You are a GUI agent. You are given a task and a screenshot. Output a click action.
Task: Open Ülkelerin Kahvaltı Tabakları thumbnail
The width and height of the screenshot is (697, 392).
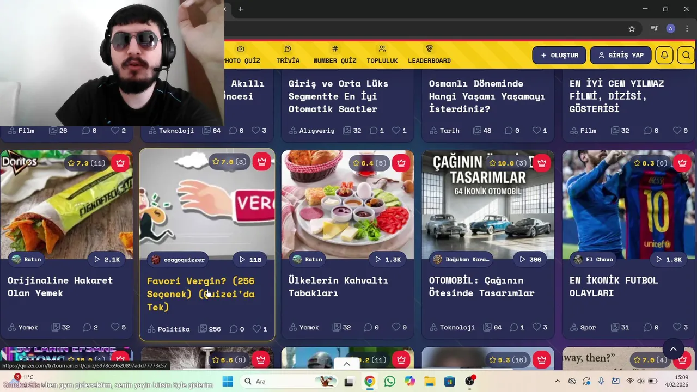(347, 205)
